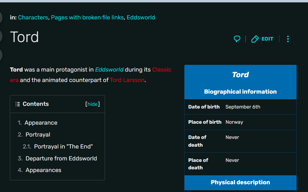308x192 pixels.
Task: Open the three-dot more actions menu
Action: [288, 39]
